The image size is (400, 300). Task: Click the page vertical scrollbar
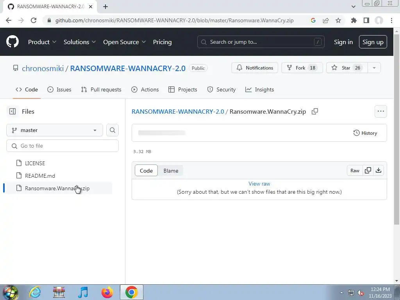[x=396, y=129]
